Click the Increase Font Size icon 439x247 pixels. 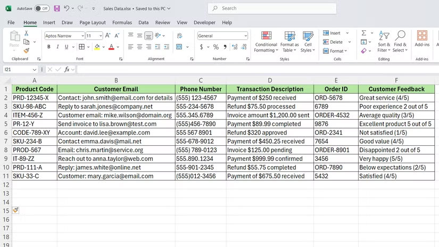point(107,36)
